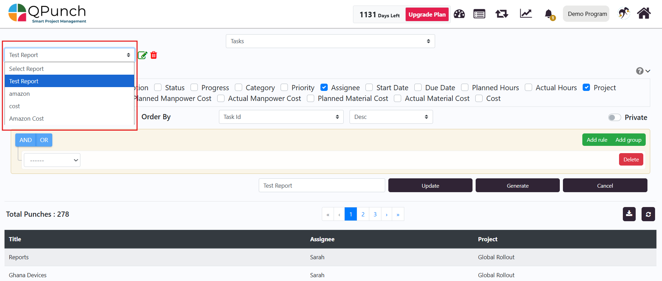The width and height of the screenshot is (662, 281).
Task: Expand the Tasks type dropdown
Action: pos(330,41)
